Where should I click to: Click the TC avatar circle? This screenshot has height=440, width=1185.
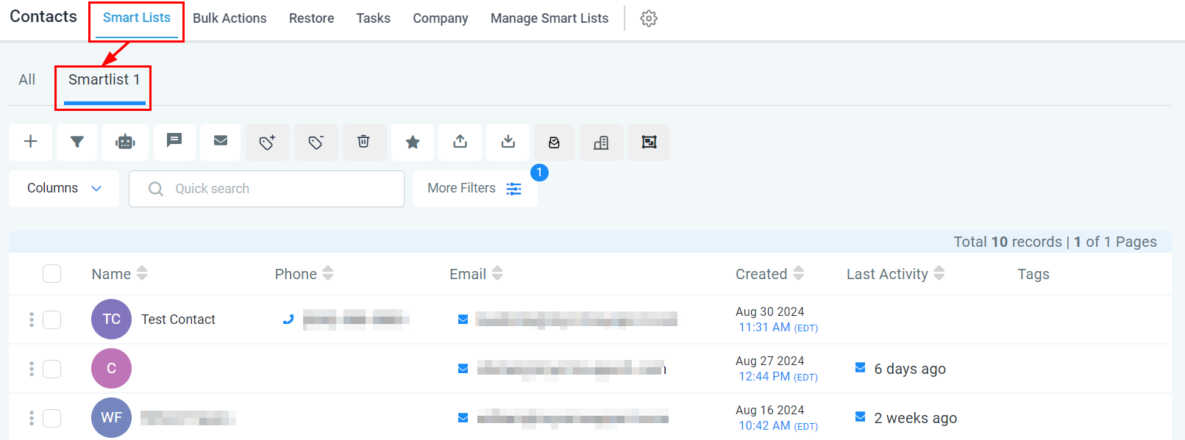[111, 320]
